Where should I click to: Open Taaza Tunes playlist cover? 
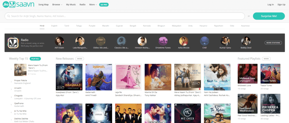[x=270, y=74]
